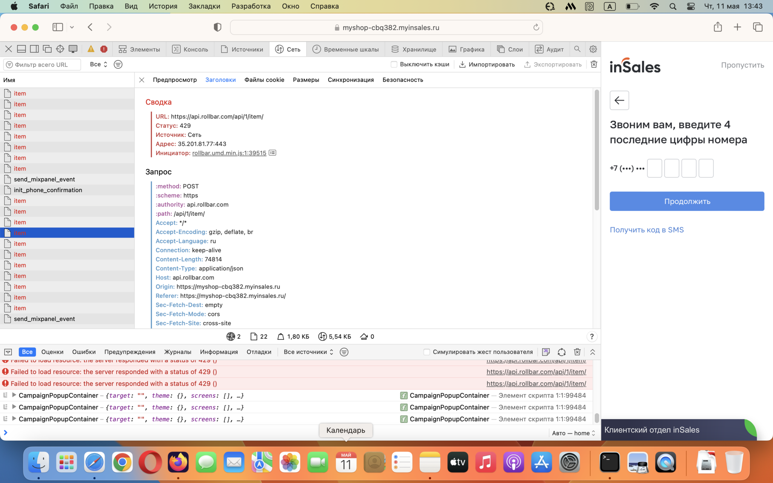Open the Файлы cookie tab
The image size is (773, 483).
click(264, 80)
